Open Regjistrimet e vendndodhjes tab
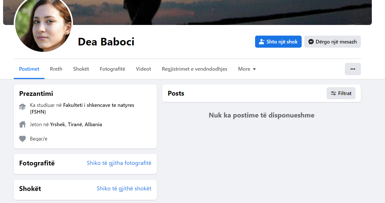The width and height of the screenshot is (385, 203). [x=194, y=69]
